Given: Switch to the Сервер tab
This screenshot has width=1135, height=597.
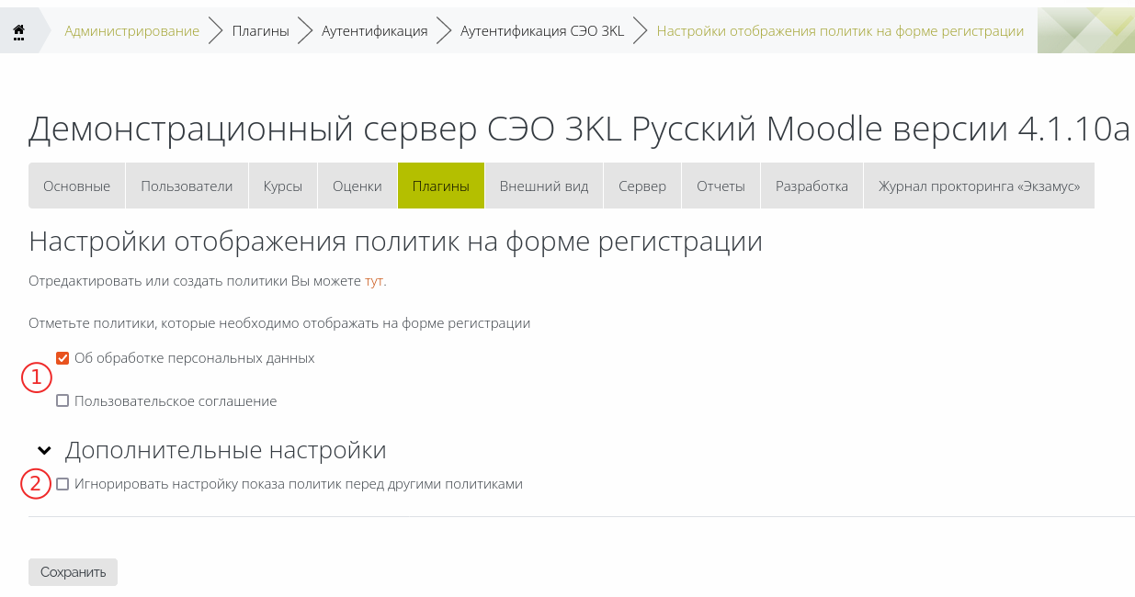Looking at the screenshot, I should click(x=642, y=186).
